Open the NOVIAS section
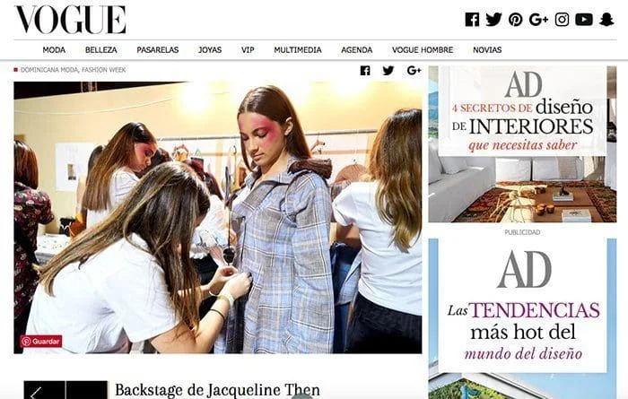Image resolution: width=628 pixels, height=399 pixels. pyautogui.click(x=487, y=50)
